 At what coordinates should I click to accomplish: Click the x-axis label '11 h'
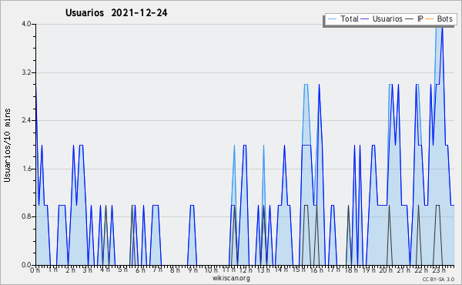click(229, 270)
